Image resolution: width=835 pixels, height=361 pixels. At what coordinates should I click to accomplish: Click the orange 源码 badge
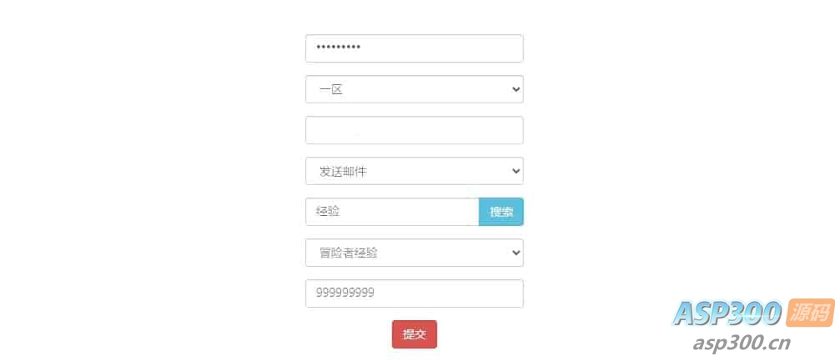[809, 312]
